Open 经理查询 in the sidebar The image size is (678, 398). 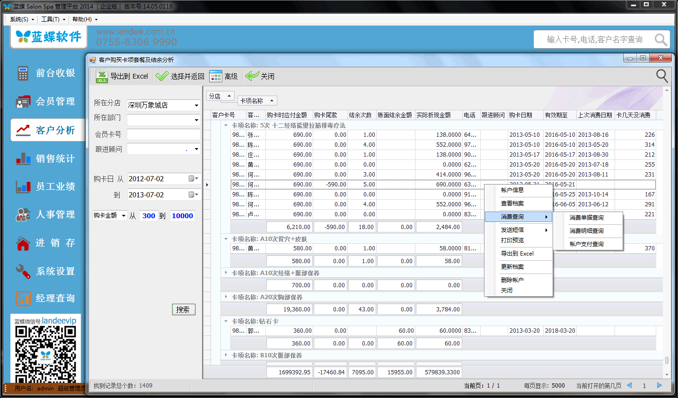point(45,298)
